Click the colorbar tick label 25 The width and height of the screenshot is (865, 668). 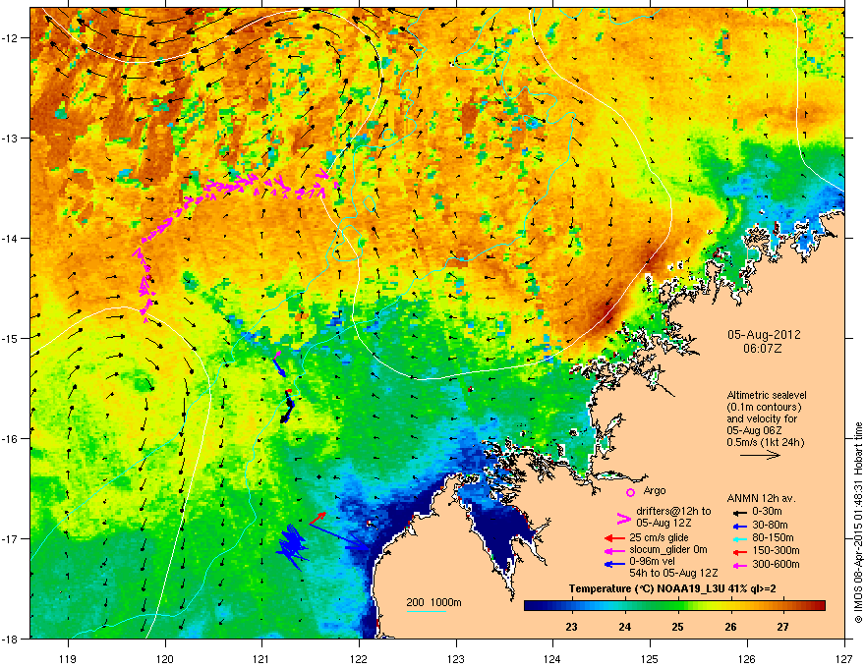click(x=677, y=627)
